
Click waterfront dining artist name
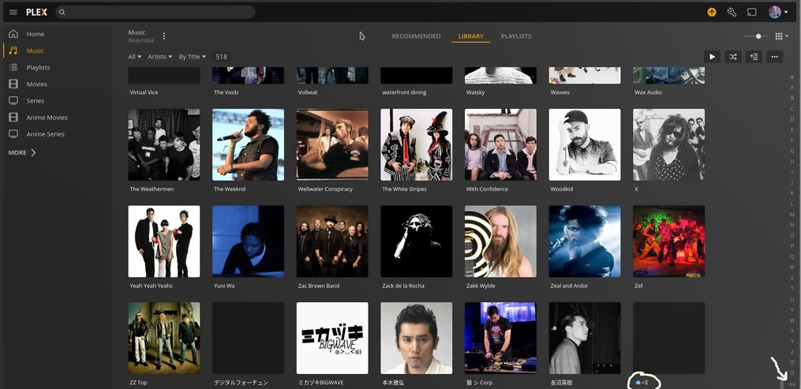point(404,92)
